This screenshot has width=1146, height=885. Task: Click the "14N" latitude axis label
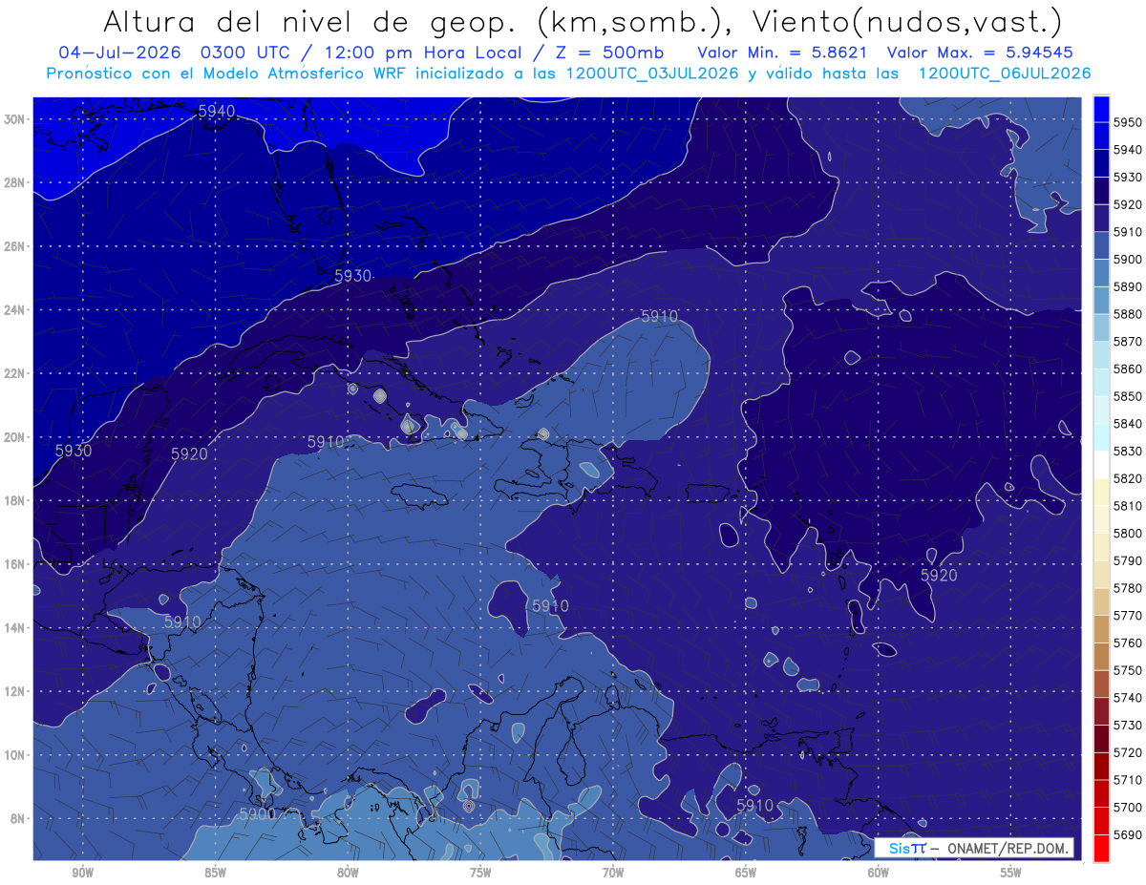click(x=13, y=628)
